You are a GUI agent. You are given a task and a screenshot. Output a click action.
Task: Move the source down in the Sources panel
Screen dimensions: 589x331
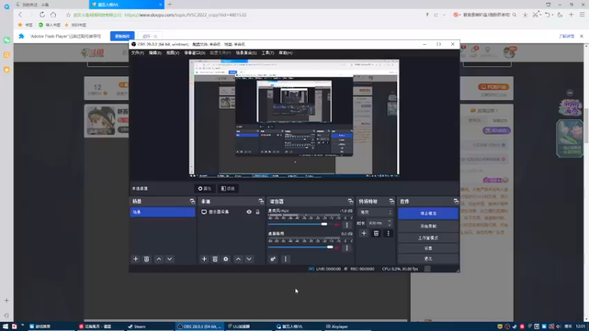tap(249, 259)
